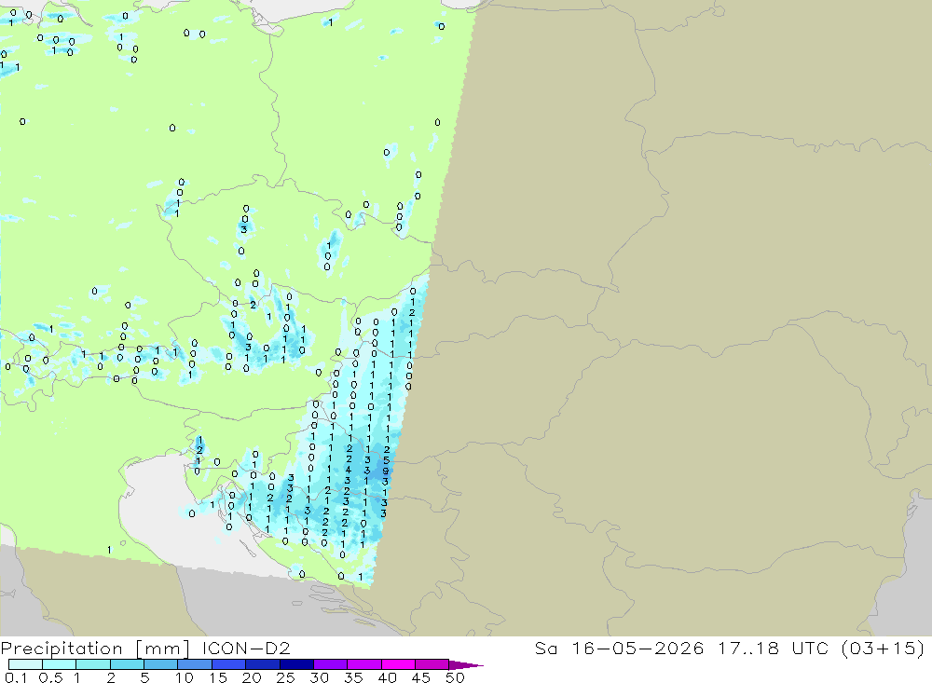Click the date text 'Sa 16-05-2026'
Viewport: 932px width, 683px height.
pyautogui.click(x=619, y=648)
